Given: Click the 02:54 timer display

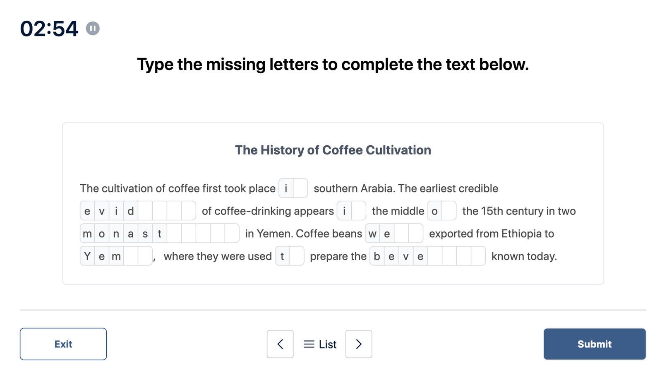Looking at the screenshot, I should click(49, 29).
